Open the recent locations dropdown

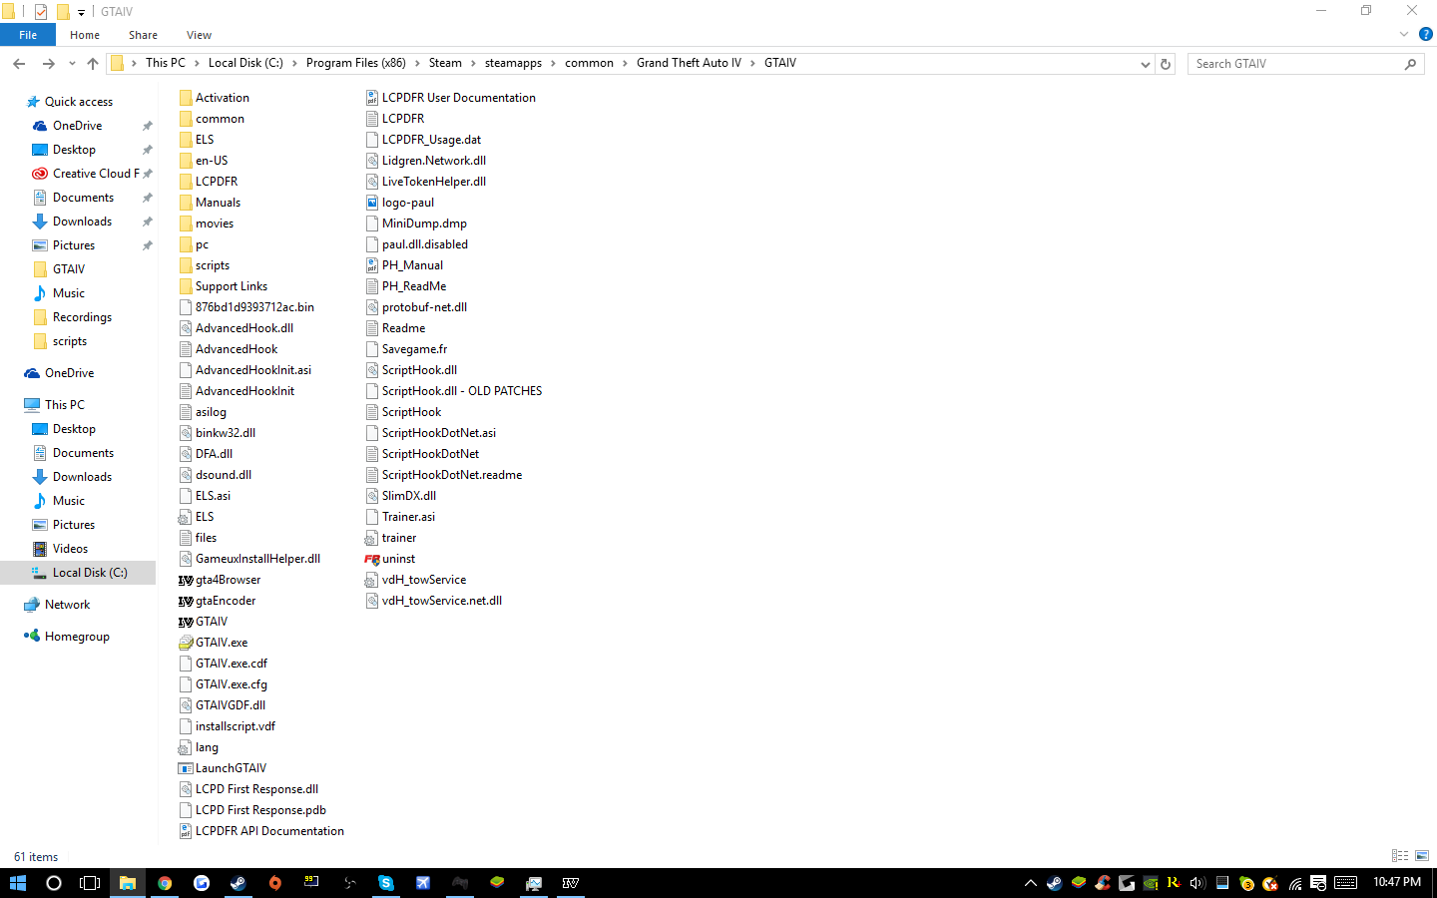72,64
